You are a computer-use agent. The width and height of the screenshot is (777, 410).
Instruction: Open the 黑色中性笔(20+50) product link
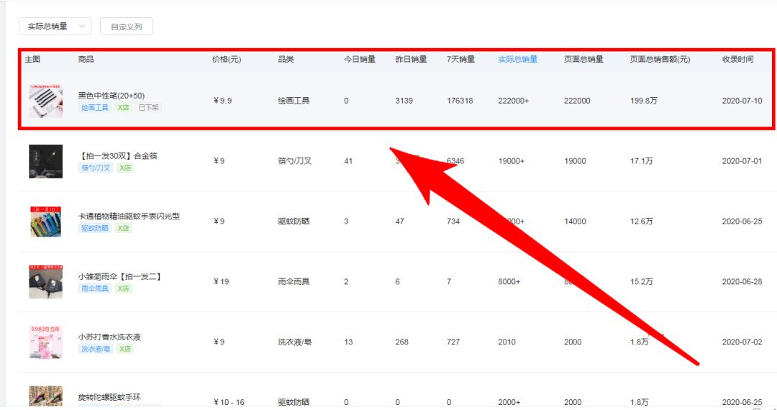tap(112, 95)
